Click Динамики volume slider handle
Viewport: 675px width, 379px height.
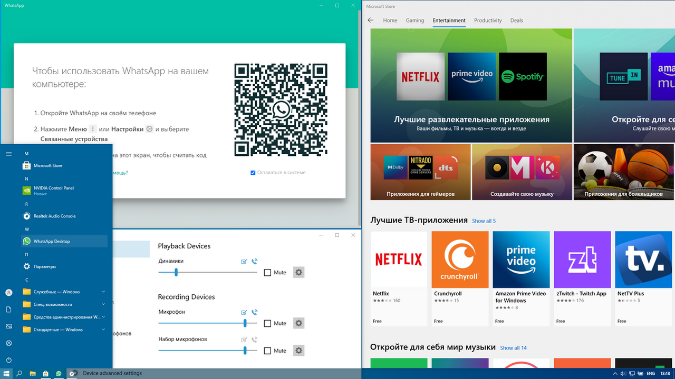pyautogui.click(x=176, y=272)
